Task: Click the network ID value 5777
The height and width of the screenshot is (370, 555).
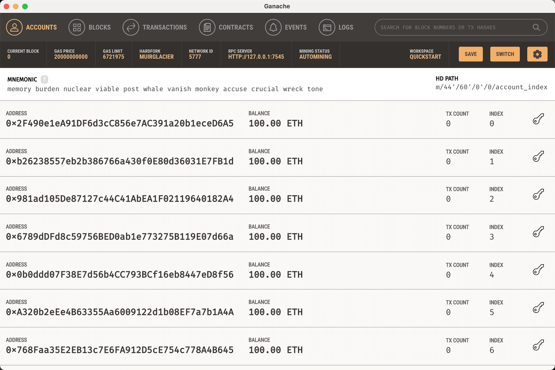Action: click(x=195, y=57)
